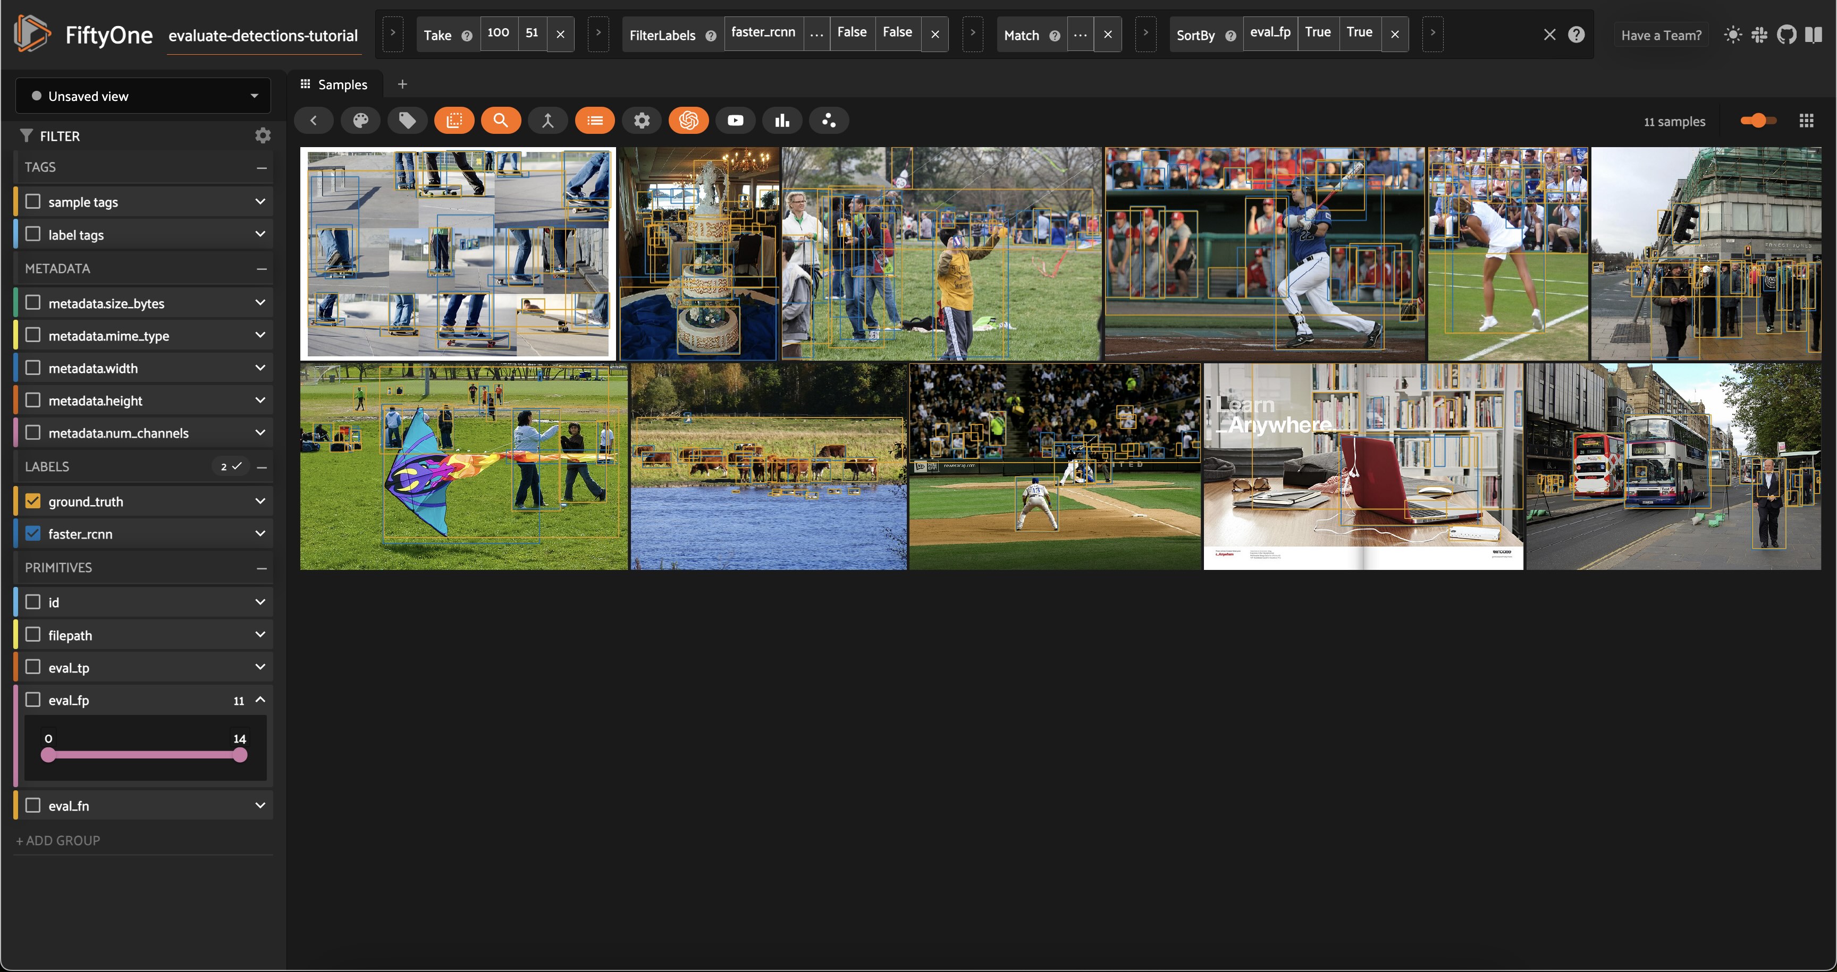Click the display options gear icon
The width and height of the screenshot is (1837, 972).
(x=642, y=121)
